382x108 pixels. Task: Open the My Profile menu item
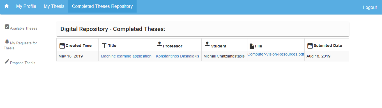[26, 6]
